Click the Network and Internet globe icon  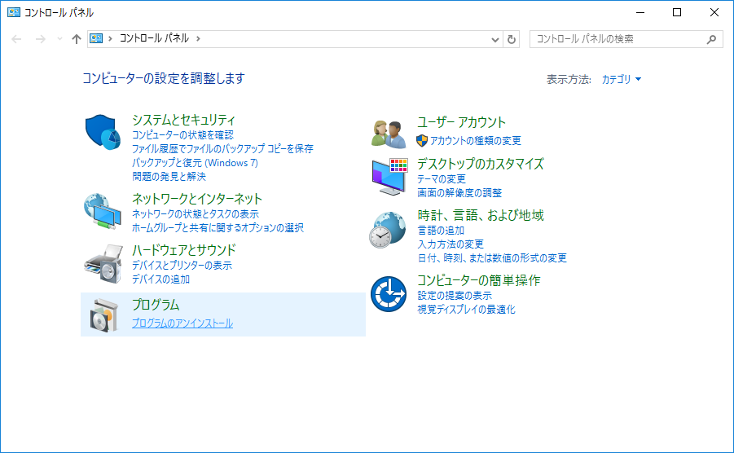tap(103, 212)
